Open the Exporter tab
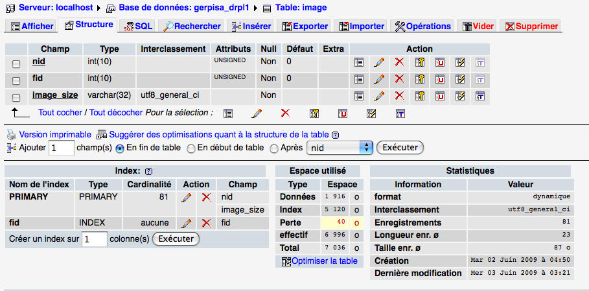The width and height of the screenshot is (589, 291). pos(305,27)
